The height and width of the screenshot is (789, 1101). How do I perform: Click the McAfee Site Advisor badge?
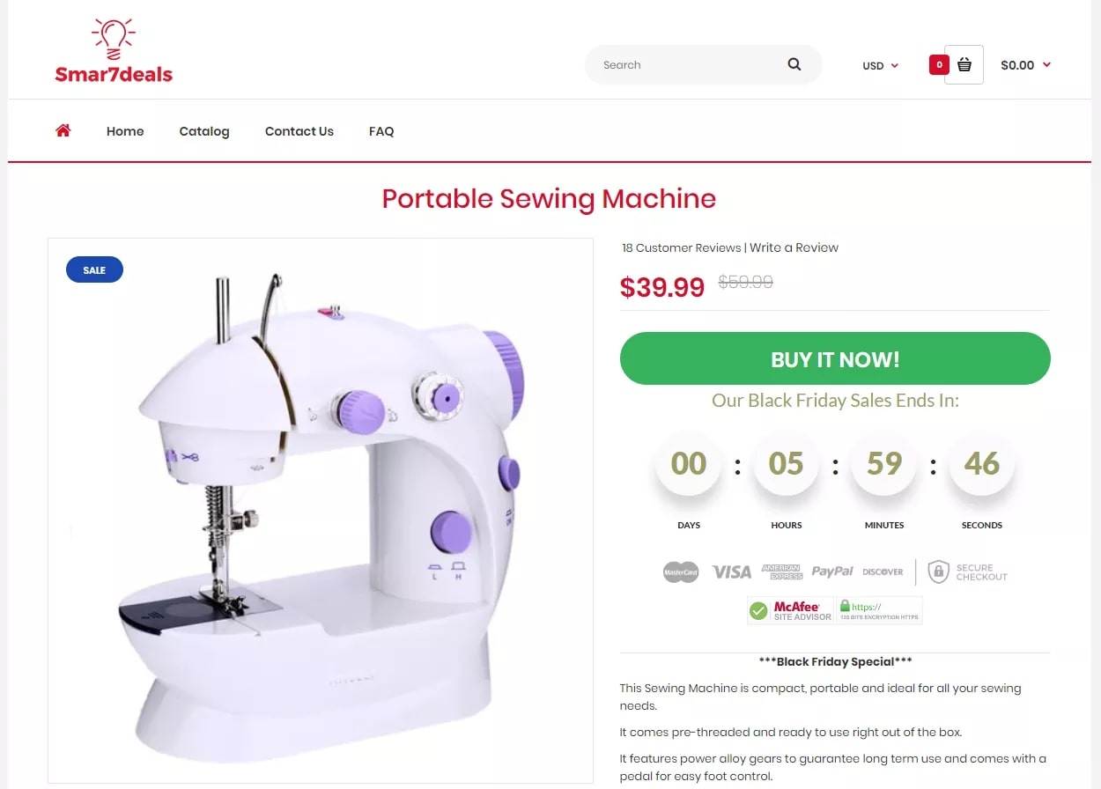click(790, 610)
